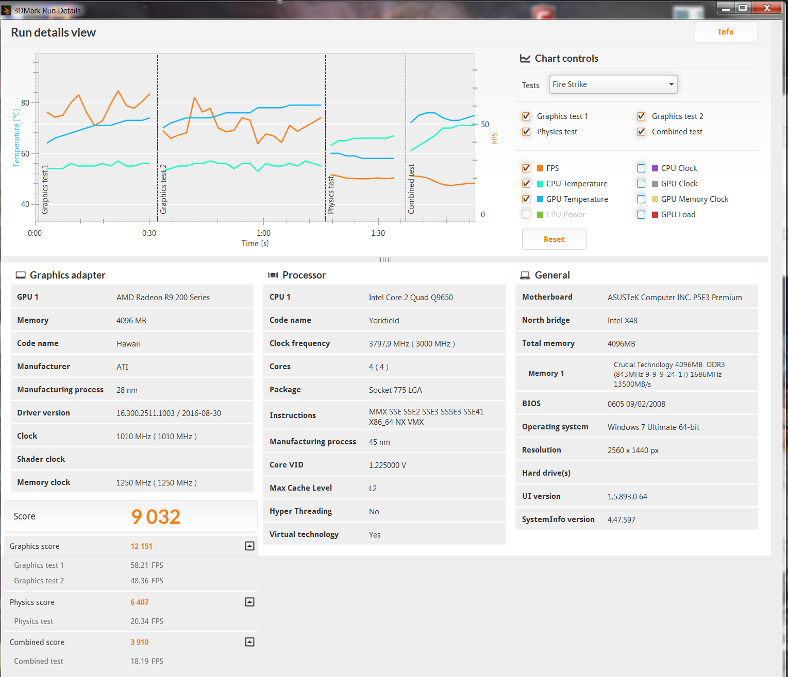
Task: Click the Run details view heading
Action: click(x=54, y=32)
